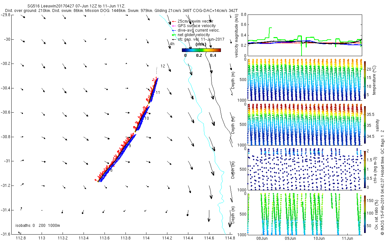Click the '10' day marker on glider track

tap(147, 119)
